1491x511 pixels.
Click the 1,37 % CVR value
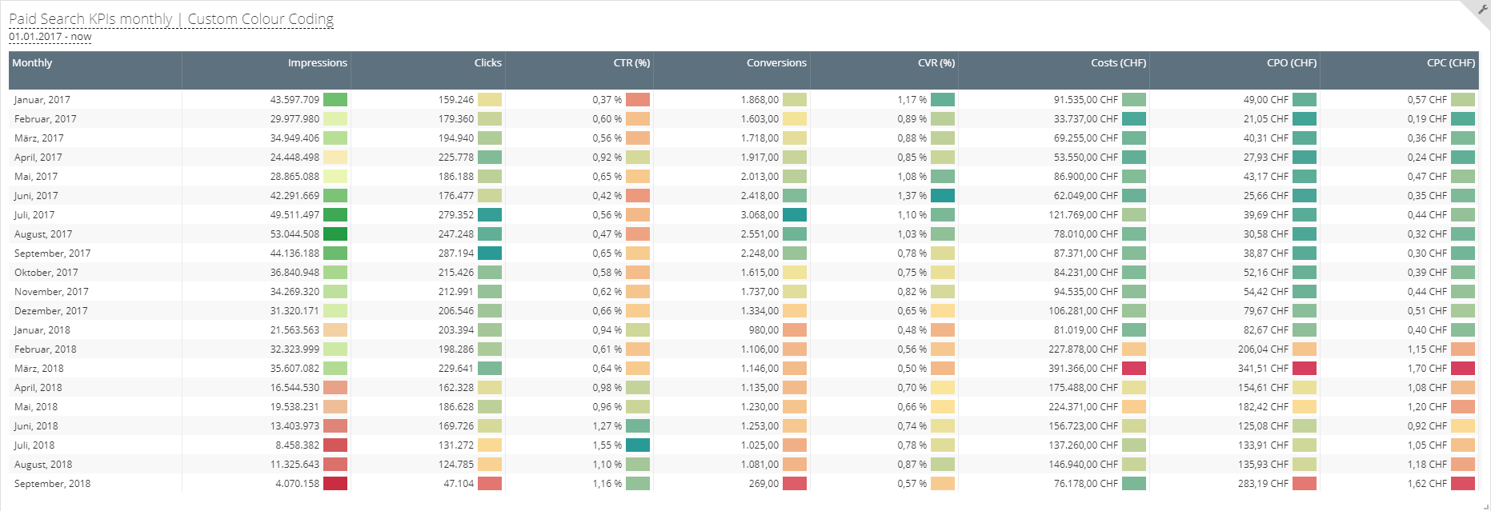(912, 196)
